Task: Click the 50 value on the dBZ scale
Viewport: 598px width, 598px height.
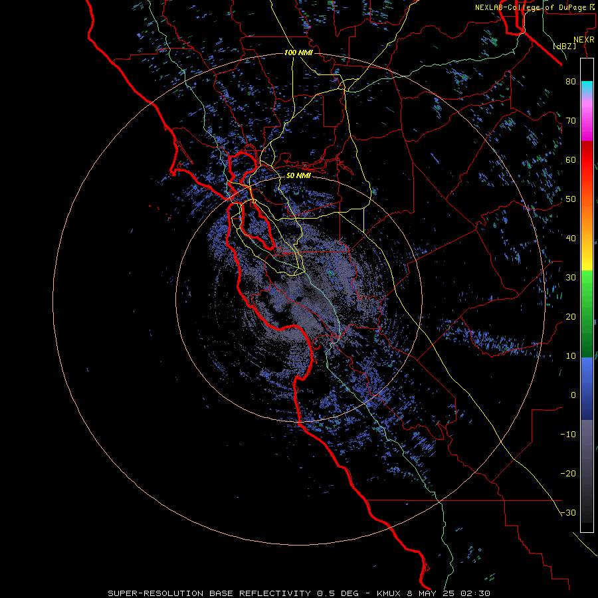Action: coord(571,199)
